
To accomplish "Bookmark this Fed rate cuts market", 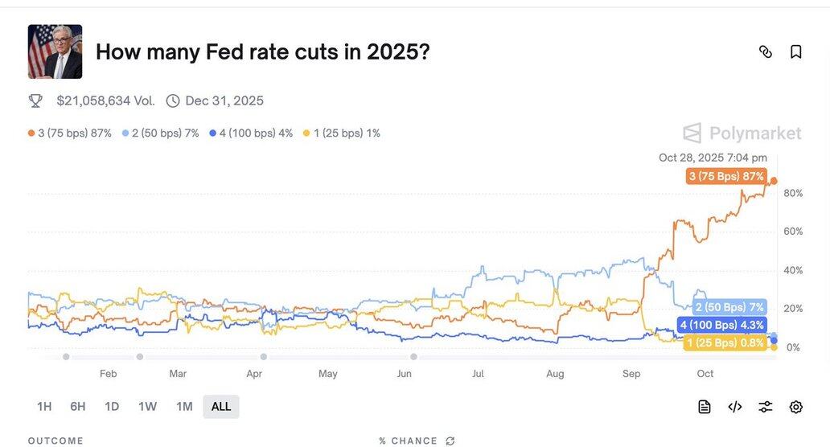I will point(796,52).
